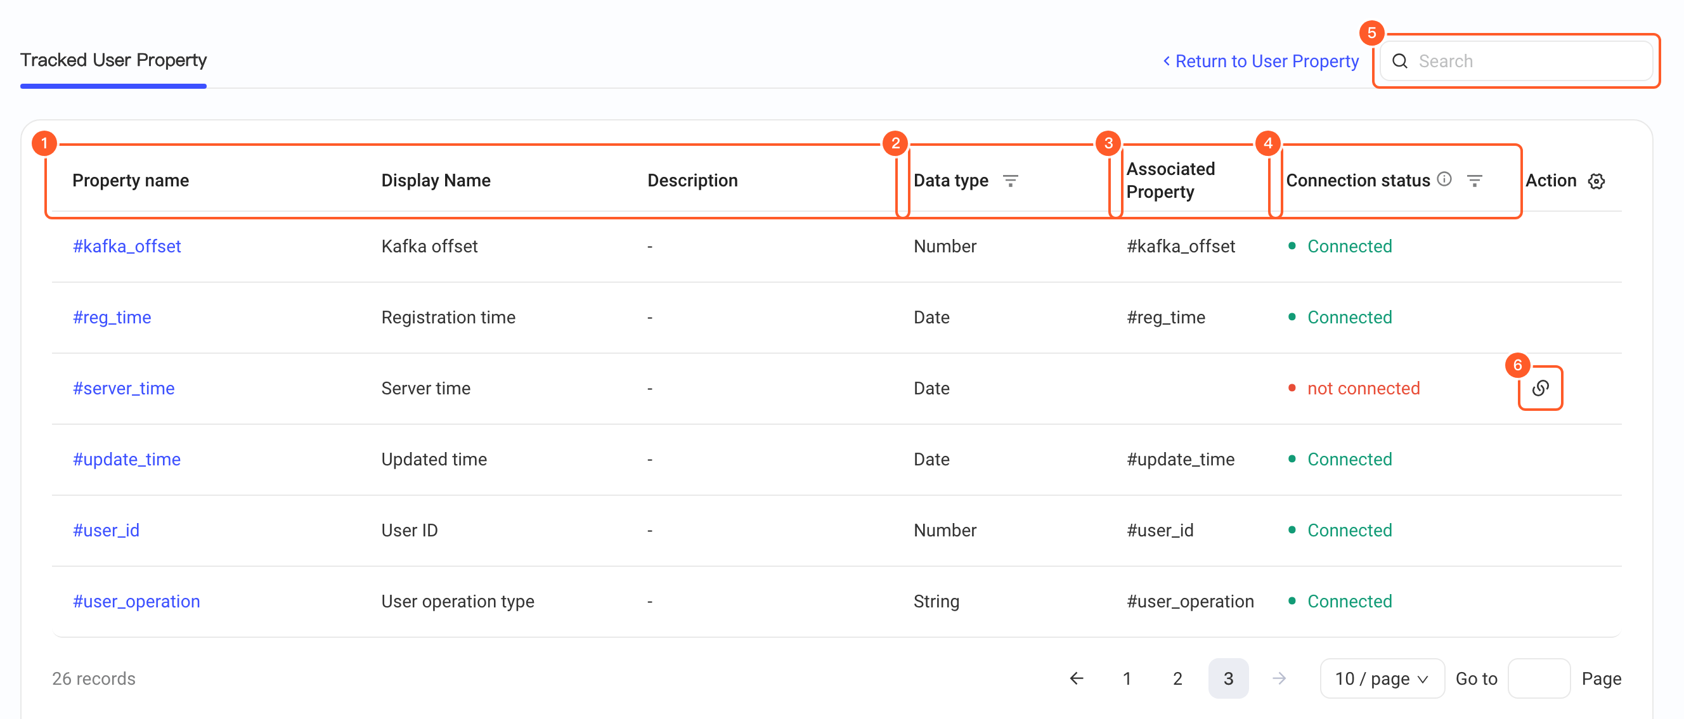Go to the previous page arrow

click(x=1076, y=678)
